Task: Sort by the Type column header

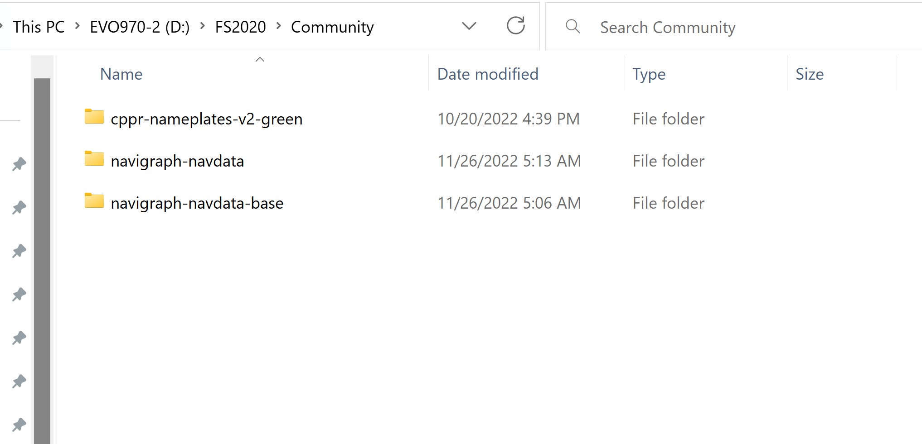Action: coord(649,74)
